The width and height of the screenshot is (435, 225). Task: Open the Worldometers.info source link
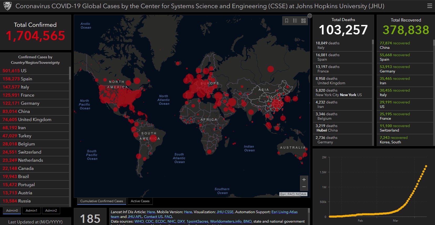pyautogui.click(x=226, y=221)
